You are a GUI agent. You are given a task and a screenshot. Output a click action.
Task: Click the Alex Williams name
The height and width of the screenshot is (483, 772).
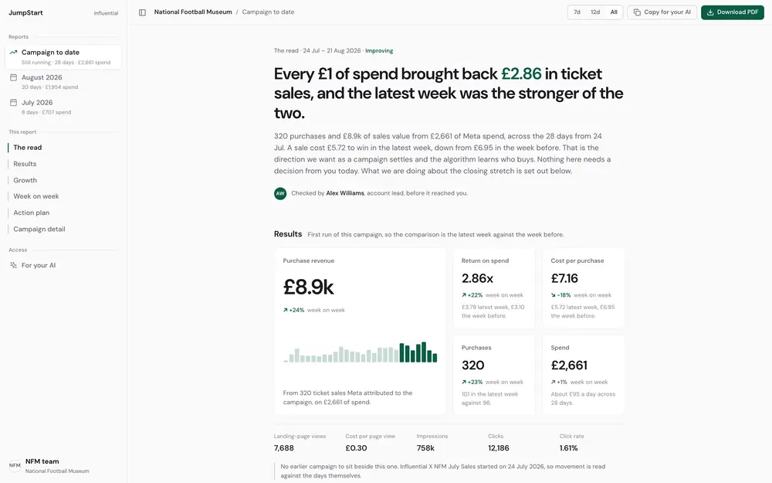click(344, 193)
